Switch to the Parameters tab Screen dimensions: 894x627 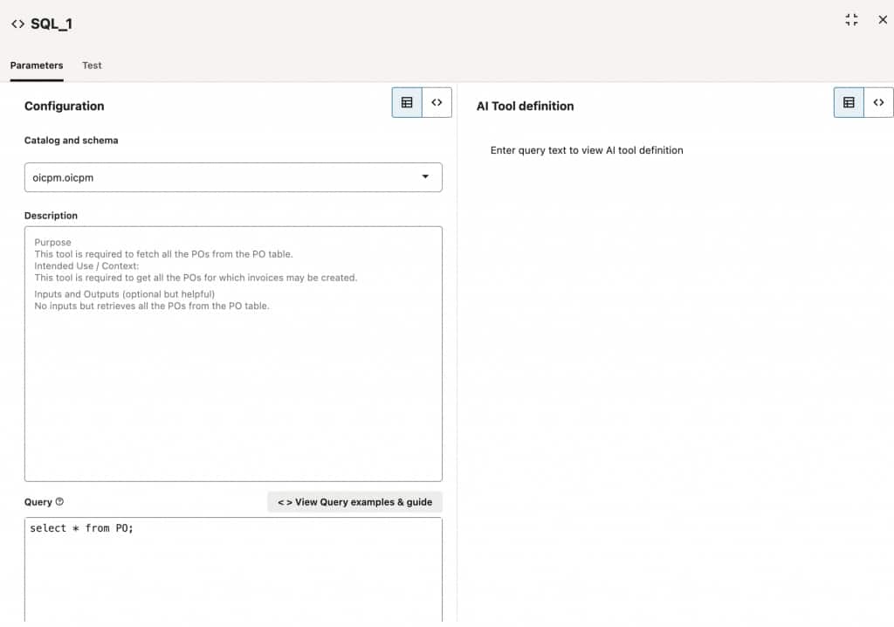[x=37, y=65]
